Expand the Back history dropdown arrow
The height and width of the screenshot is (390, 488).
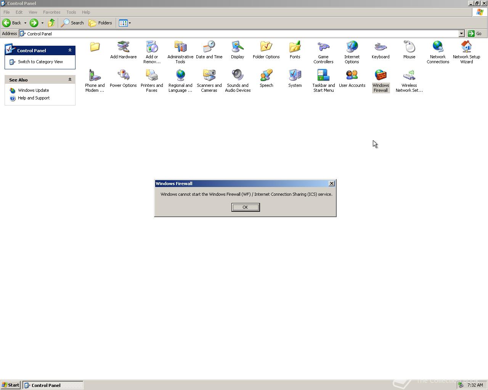[x=25, y=23]
